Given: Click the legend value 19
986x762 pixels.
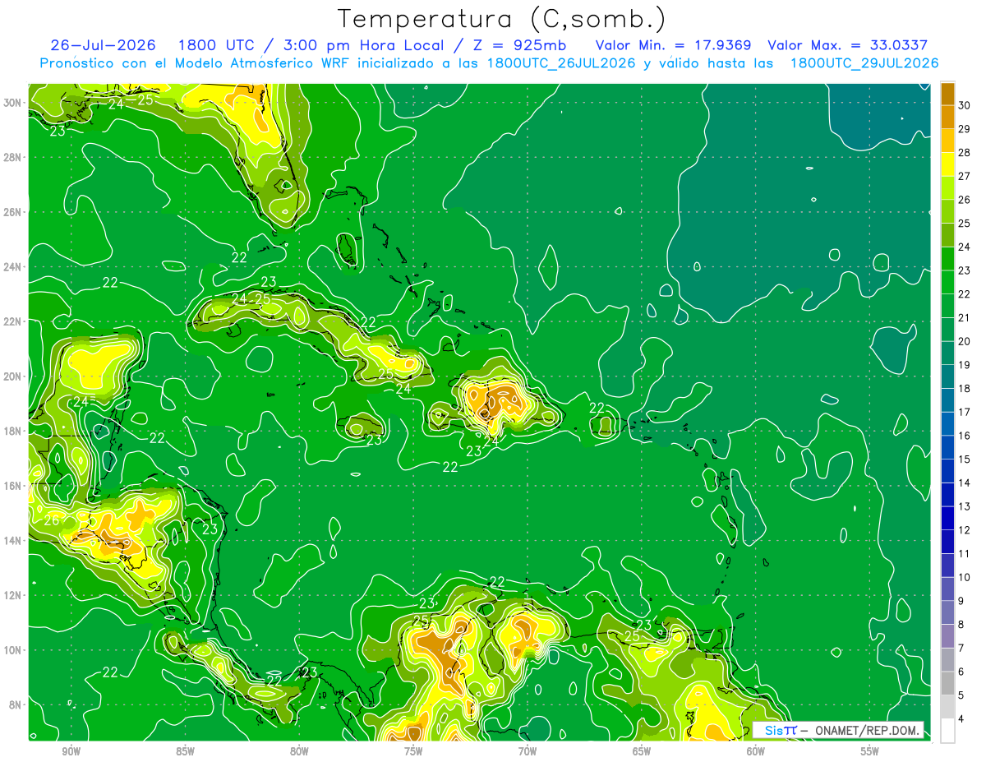Looking at the screenshot, I should 965,365.
